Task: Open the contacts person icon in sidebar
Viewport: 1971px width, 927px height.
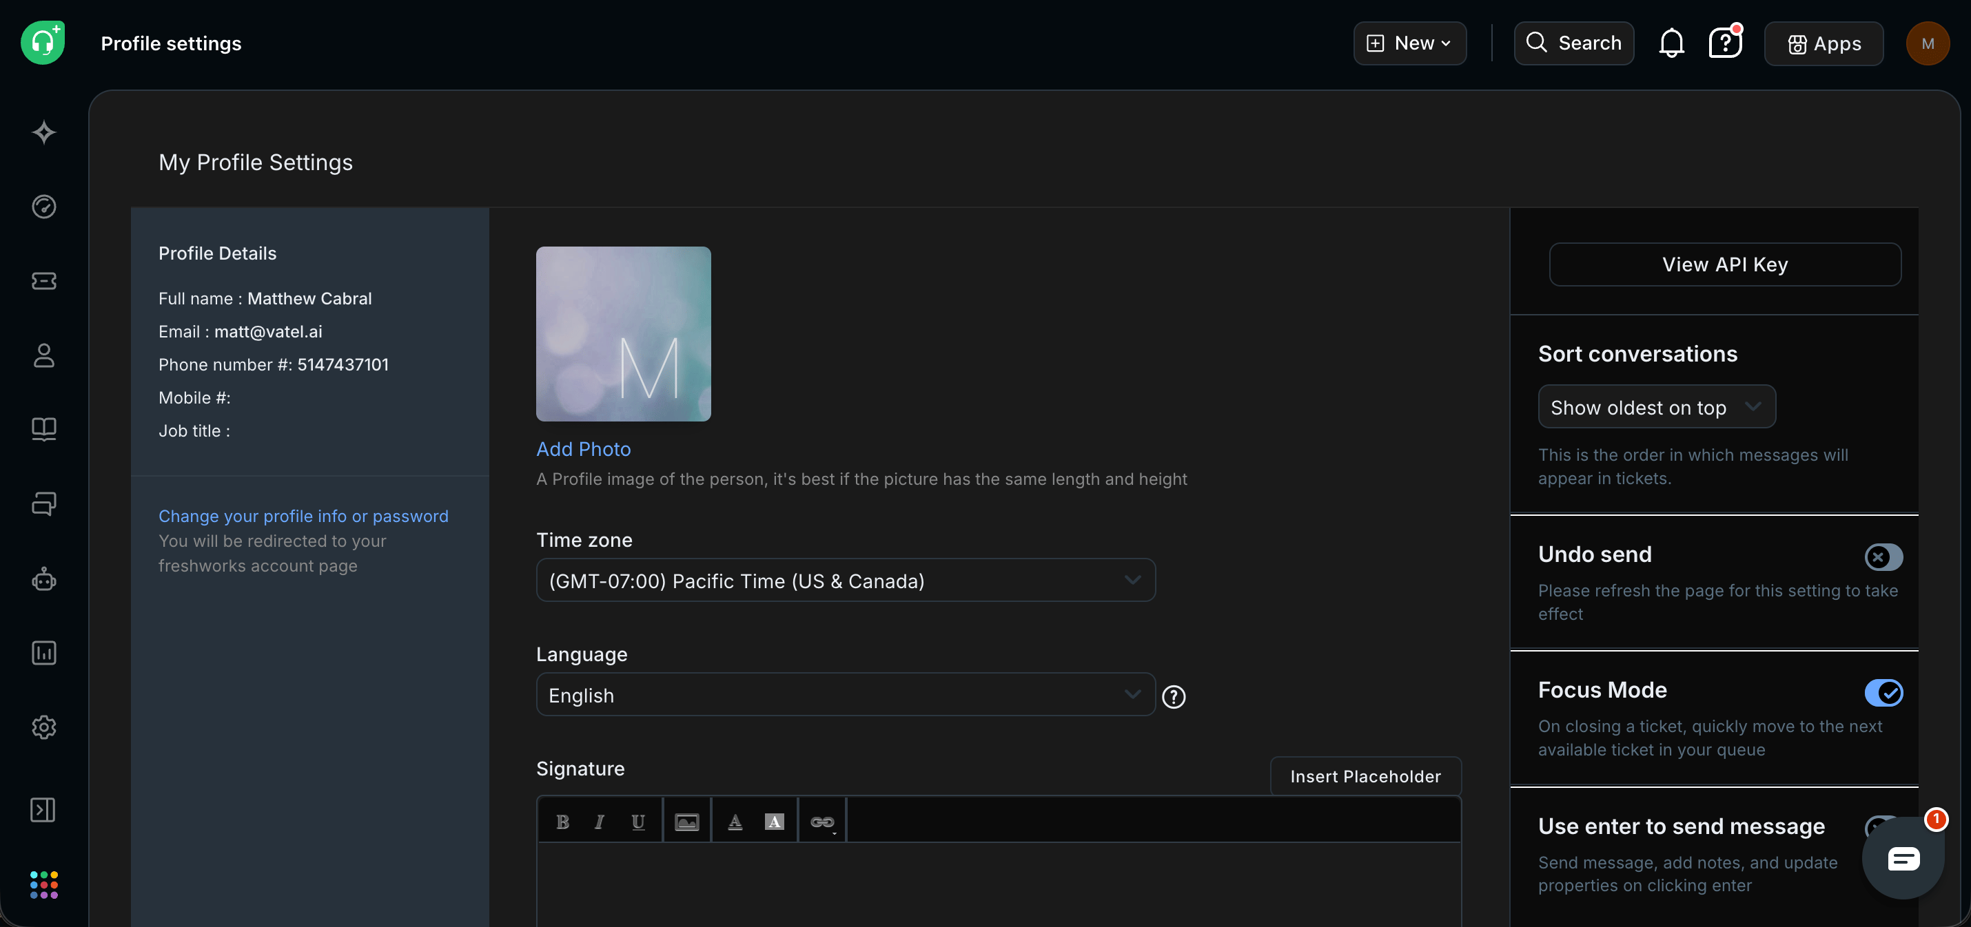Action: click(x=43, y=355)
